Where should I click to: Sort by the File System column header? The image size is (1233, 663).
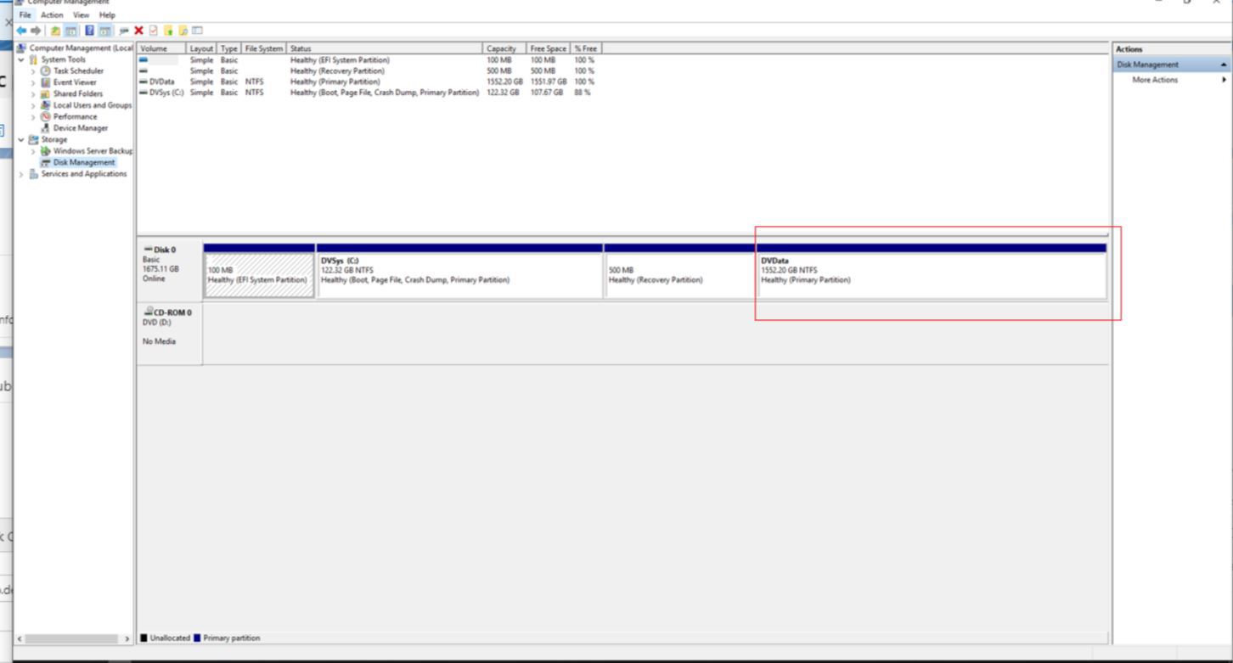point(264,49)
